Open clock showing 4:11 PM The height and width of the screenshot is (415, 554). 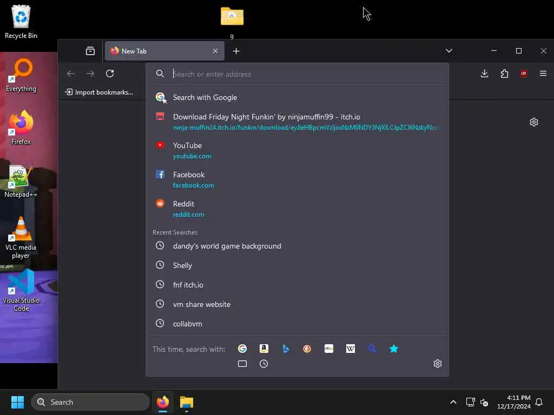point(514,402)
